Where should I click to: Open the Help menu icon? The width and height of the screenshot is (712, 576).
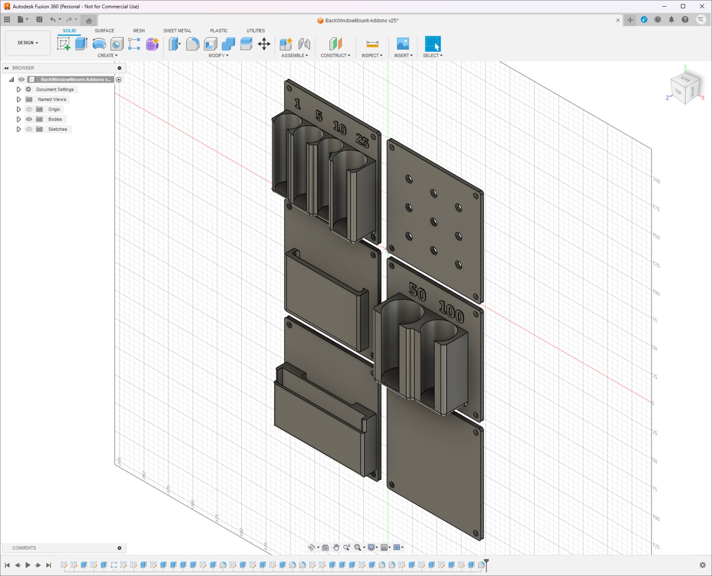[685, 20]
